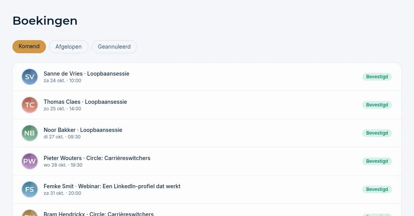Screen dimensions: 414x216
Task: Click Bevestigd badge for Femke Smit
Action: pos(377,189)
